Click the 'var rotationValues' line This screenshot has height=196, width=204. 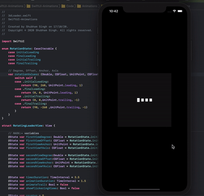(x=53, y=74)
